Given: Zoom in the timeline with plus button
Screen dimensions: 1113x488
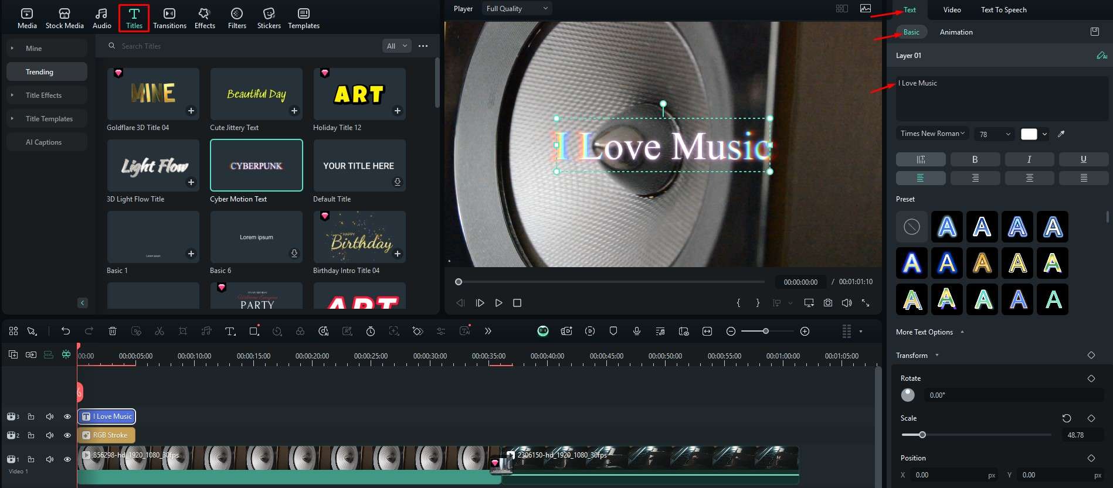Looking at the screenshot, I should coord(805,332).
